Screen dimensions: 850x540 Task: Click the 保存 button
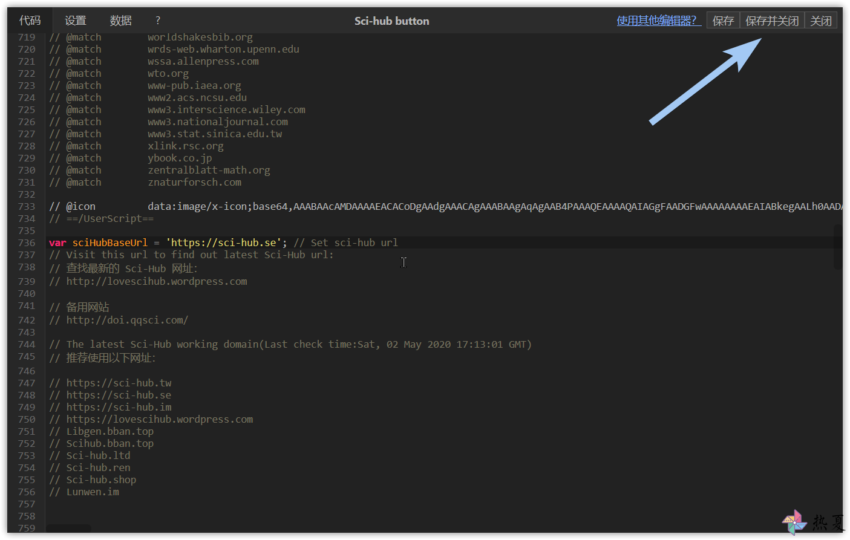(723, 21)
